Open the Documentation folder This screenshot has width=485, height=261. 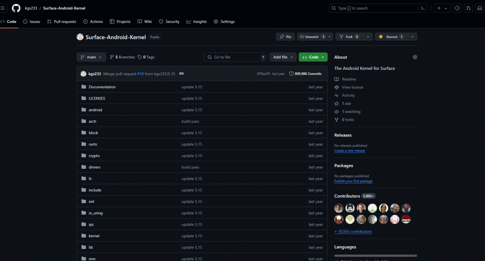pyautogui.click(x=102, y=87)
